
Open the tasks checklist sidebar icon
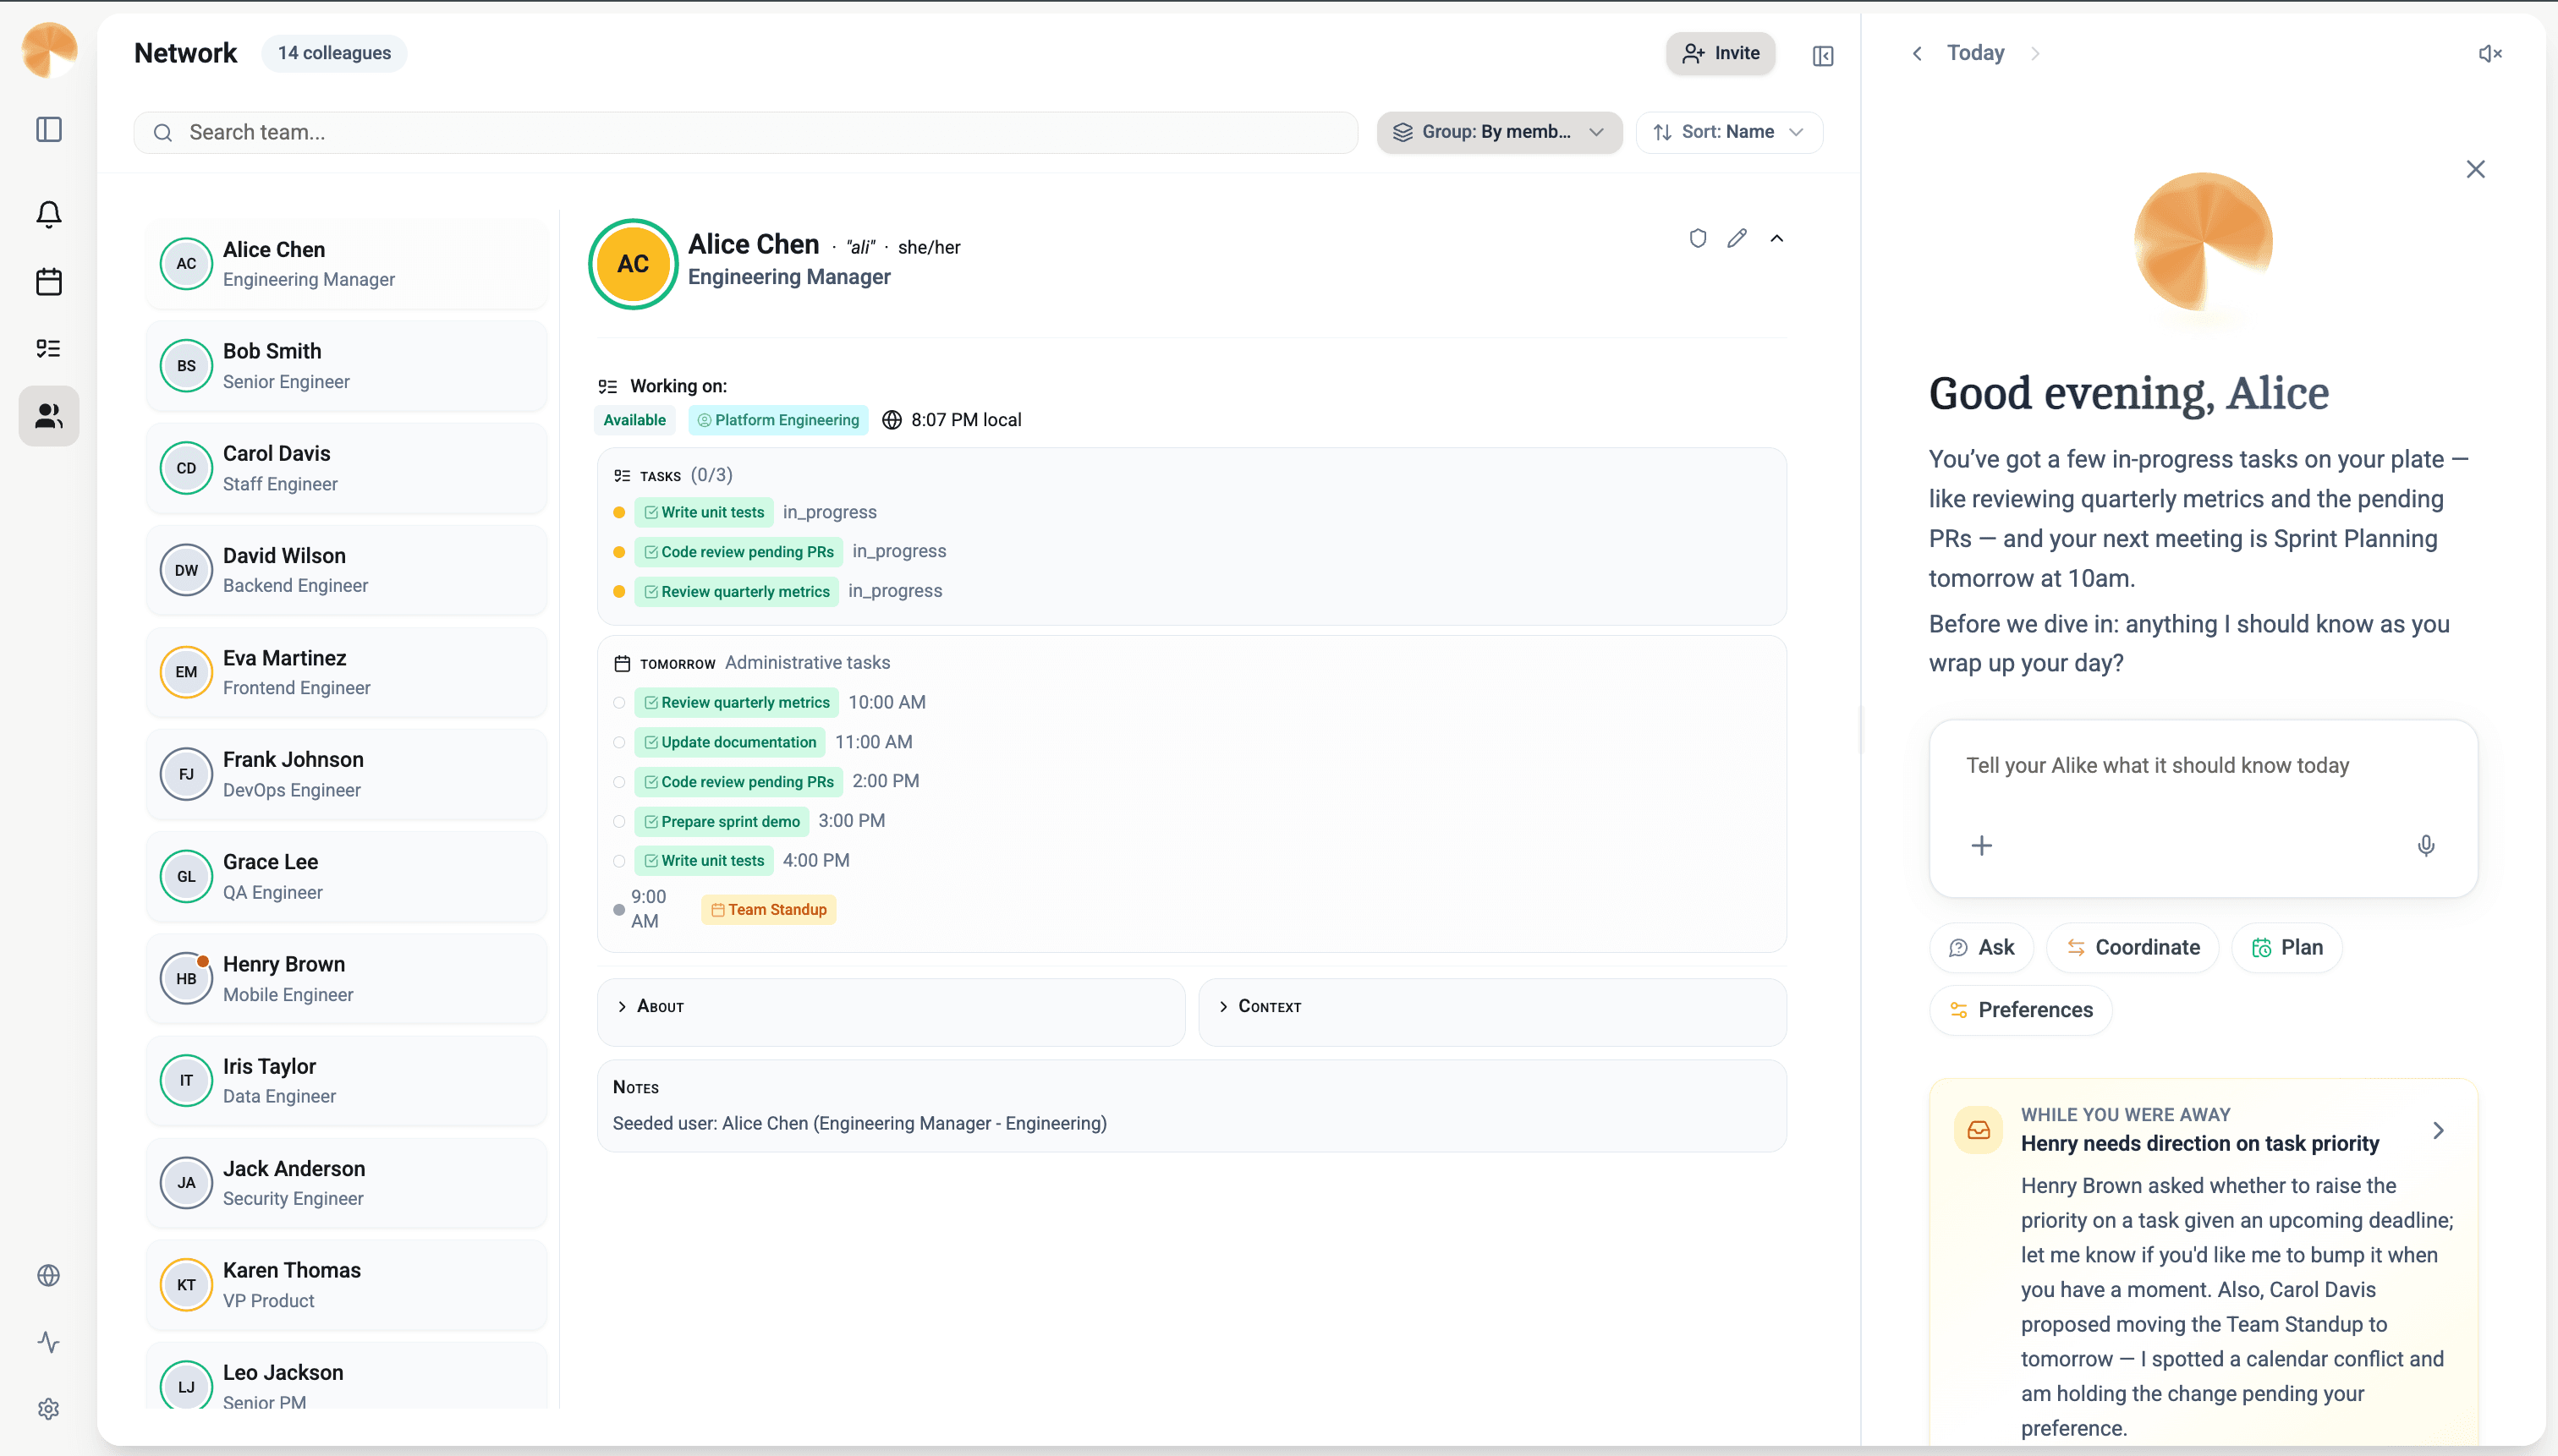(x=48, y=348)
